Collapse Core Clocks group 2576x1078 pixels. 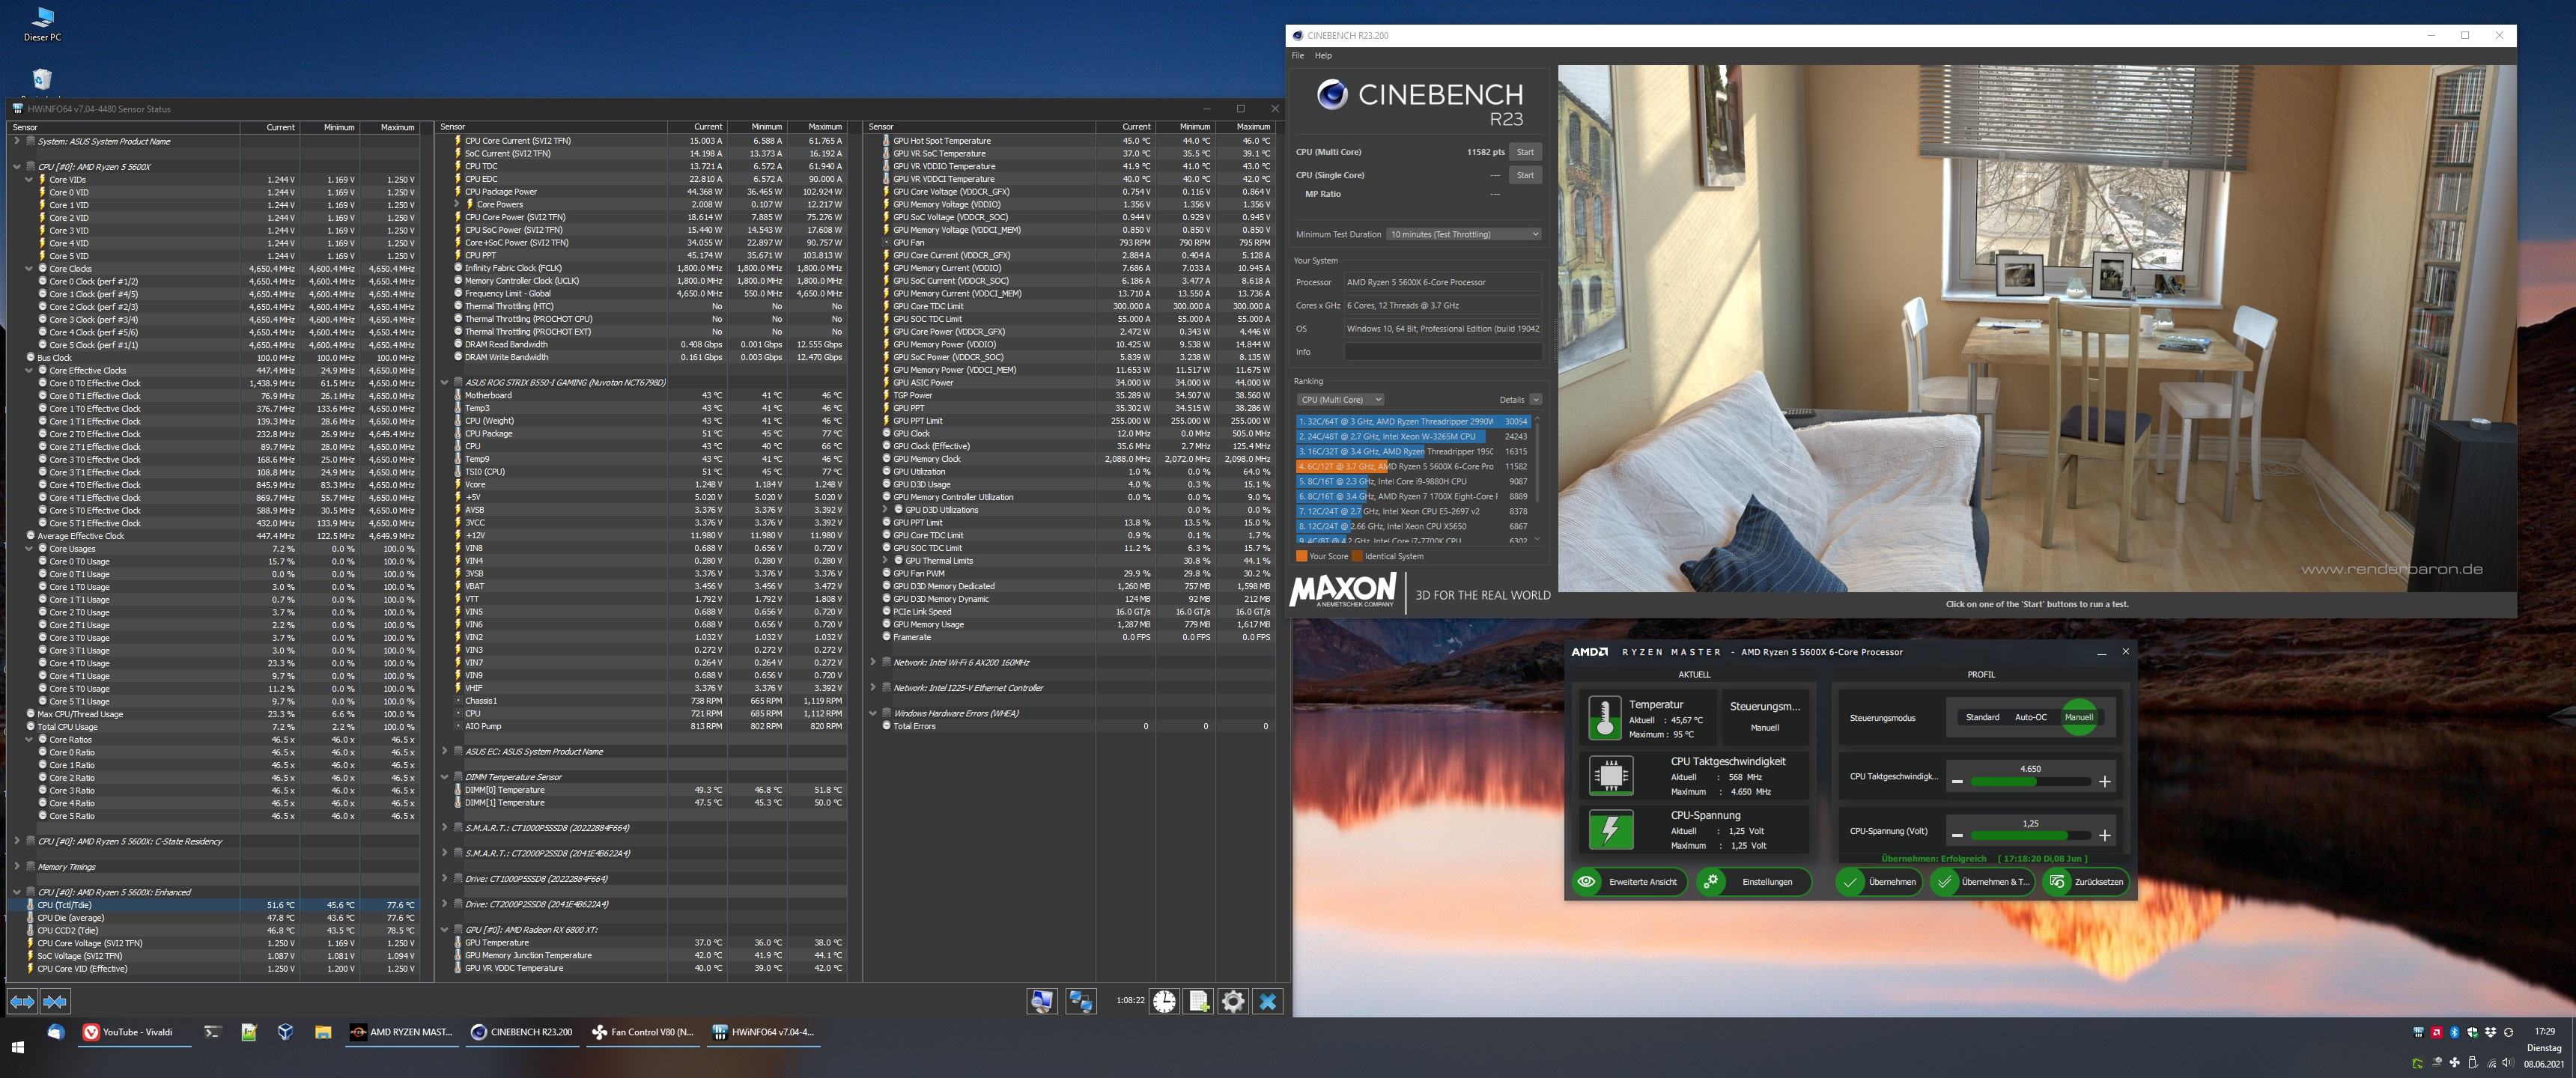(29, 269)
